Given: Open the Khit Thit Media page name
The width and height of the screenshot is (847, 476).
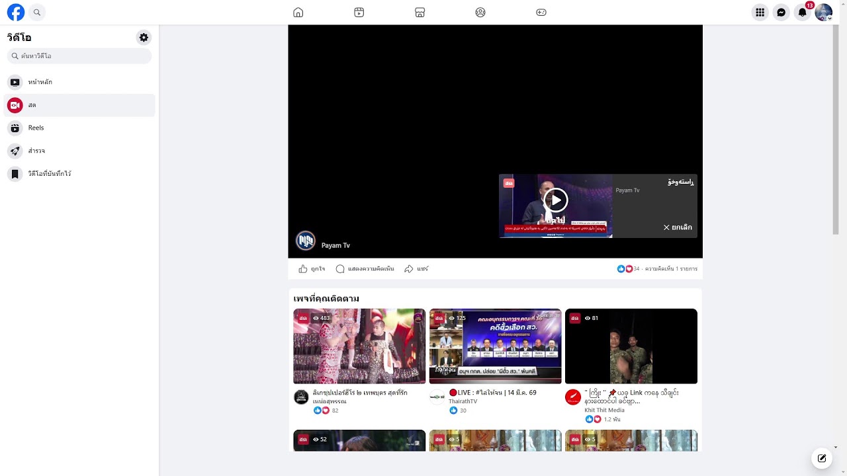Looking at the screenshot, I should [x=604, y=411].
